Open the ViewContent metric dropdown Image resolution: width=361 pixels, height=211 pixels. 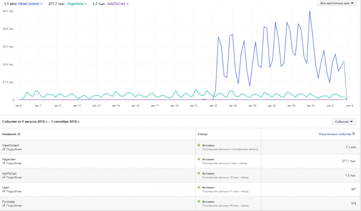coord(30,4)
